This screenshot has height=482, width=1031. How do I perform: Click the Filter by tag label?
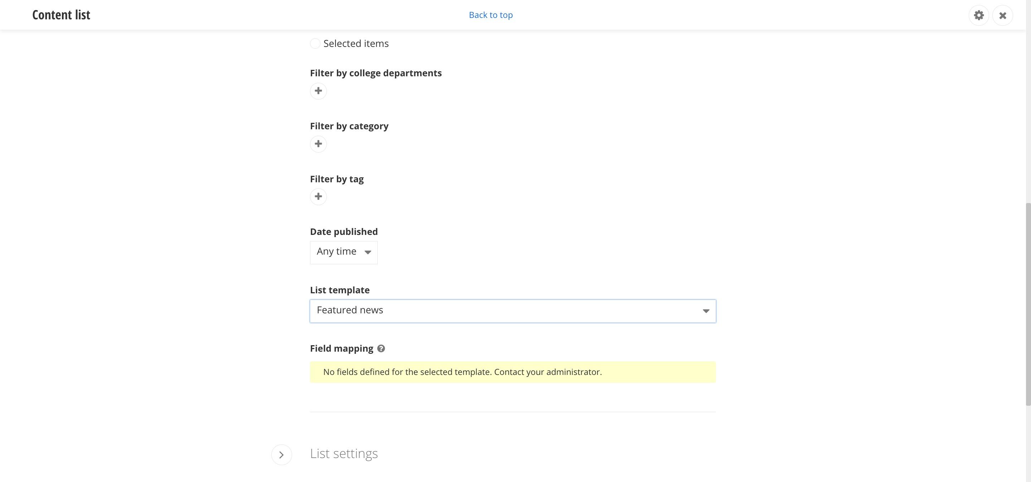(337, 179)
